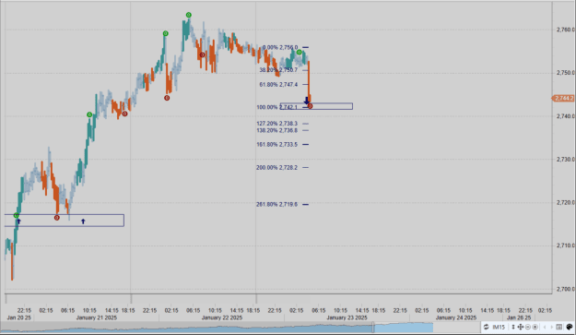Click the 0.00% 2,756.0 Fibonacci label
The height and width of the screenshot is (335, 576).
pos(280,47)
